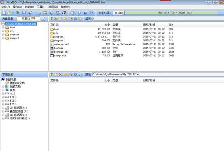The height and width of the screenshot is (151, 224).
Task: Select 我的ISO文档 in local tree
Action: click(x=17, y=83)
